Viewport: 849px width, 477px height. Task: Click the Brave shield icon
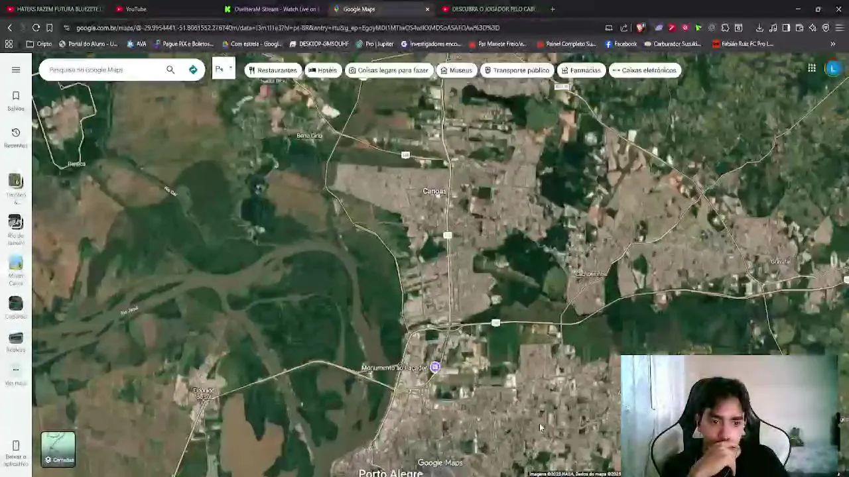(x=640, y=28)
